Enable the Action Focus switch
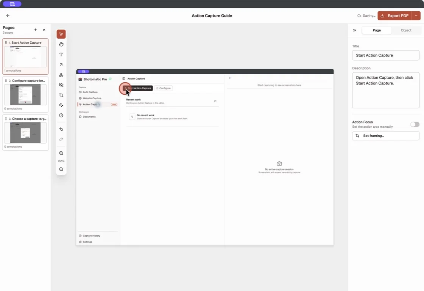The height and width of the screenshot is (291, 424). click(415, 124)
